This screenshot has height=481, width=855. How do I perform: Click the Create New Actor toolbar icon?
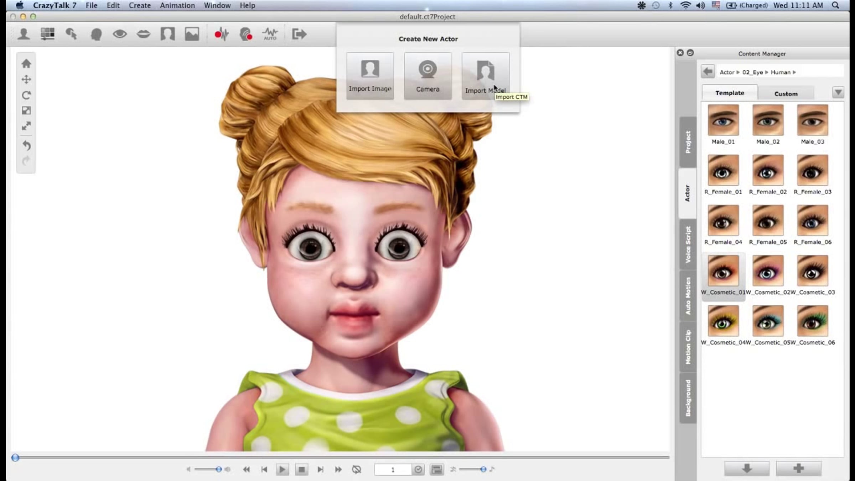point(24,34)
